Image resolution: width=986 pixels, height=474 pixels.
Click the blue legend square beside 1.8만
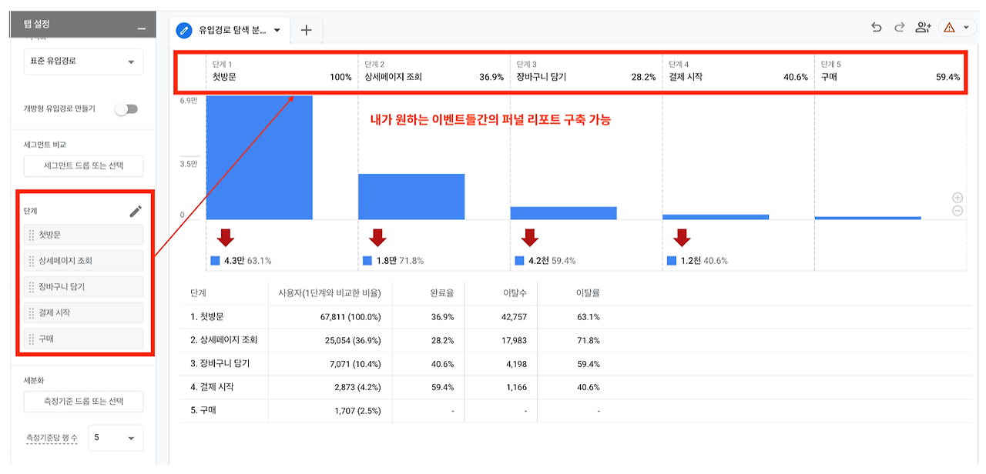click(x=367, y=261)
